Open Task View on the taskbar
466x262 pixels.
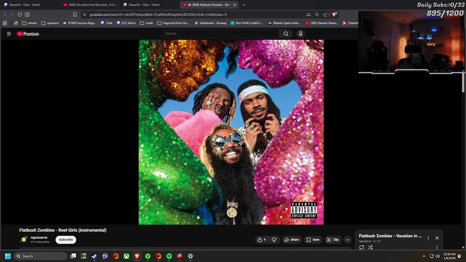coord(73,256)
